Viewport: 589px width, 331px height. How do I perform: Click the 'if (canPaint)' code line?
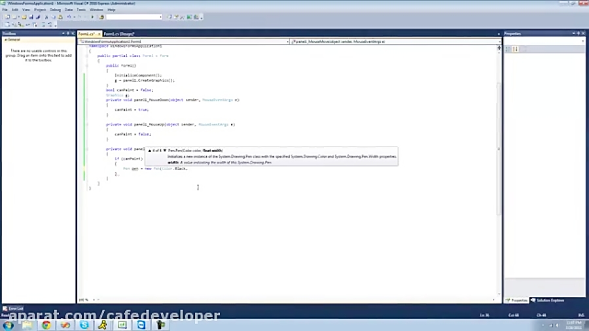click(128, 158)
